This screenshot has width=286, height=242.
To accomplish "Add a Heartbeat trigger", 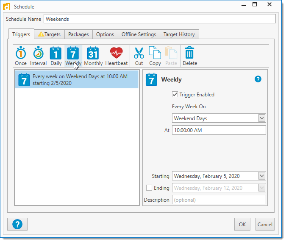I will [x=116, y=56].
